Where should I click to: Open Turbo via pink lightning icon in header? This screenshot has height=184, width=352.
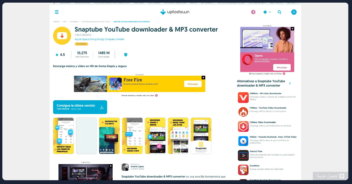pyautogui.click(x=253, y=12)
